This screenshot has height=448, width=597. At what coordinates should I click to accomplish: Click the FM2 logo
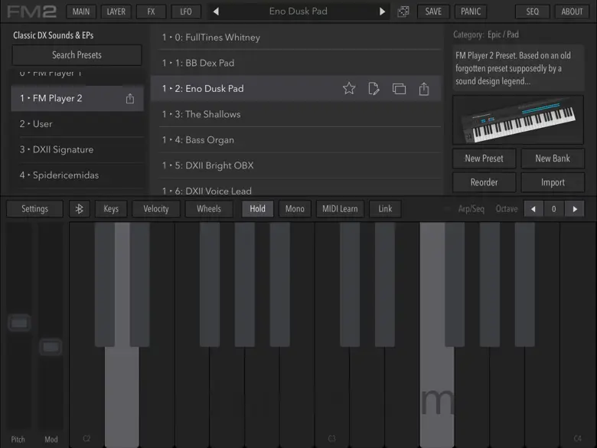click(x=31, y=11)
